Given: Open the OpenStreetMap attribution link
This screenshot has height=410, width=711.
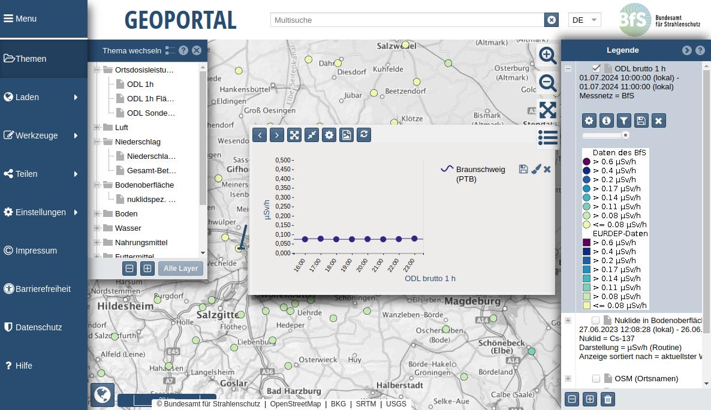Looking at the screenshot, I should (296, 404).
